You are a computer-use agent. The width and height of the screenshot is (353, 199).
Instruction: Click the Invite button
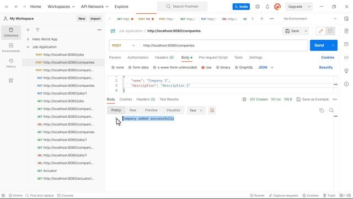(241, 7)
